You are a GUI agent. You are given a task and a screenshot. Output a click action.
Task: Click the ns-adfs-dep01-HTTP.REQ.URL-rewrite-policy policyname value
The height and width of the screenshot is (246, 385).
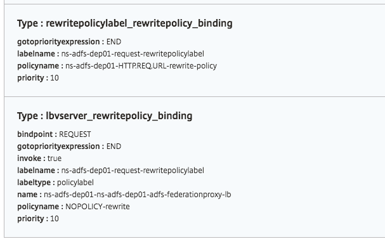[x=141, y=66]
